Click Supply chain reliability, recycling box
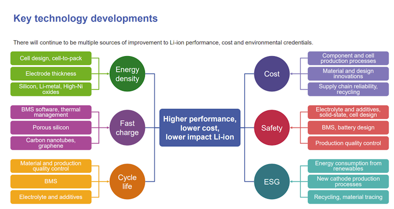The width and height of the screenshot is (394, 209). pyautogui.click(x=348, y=89)
